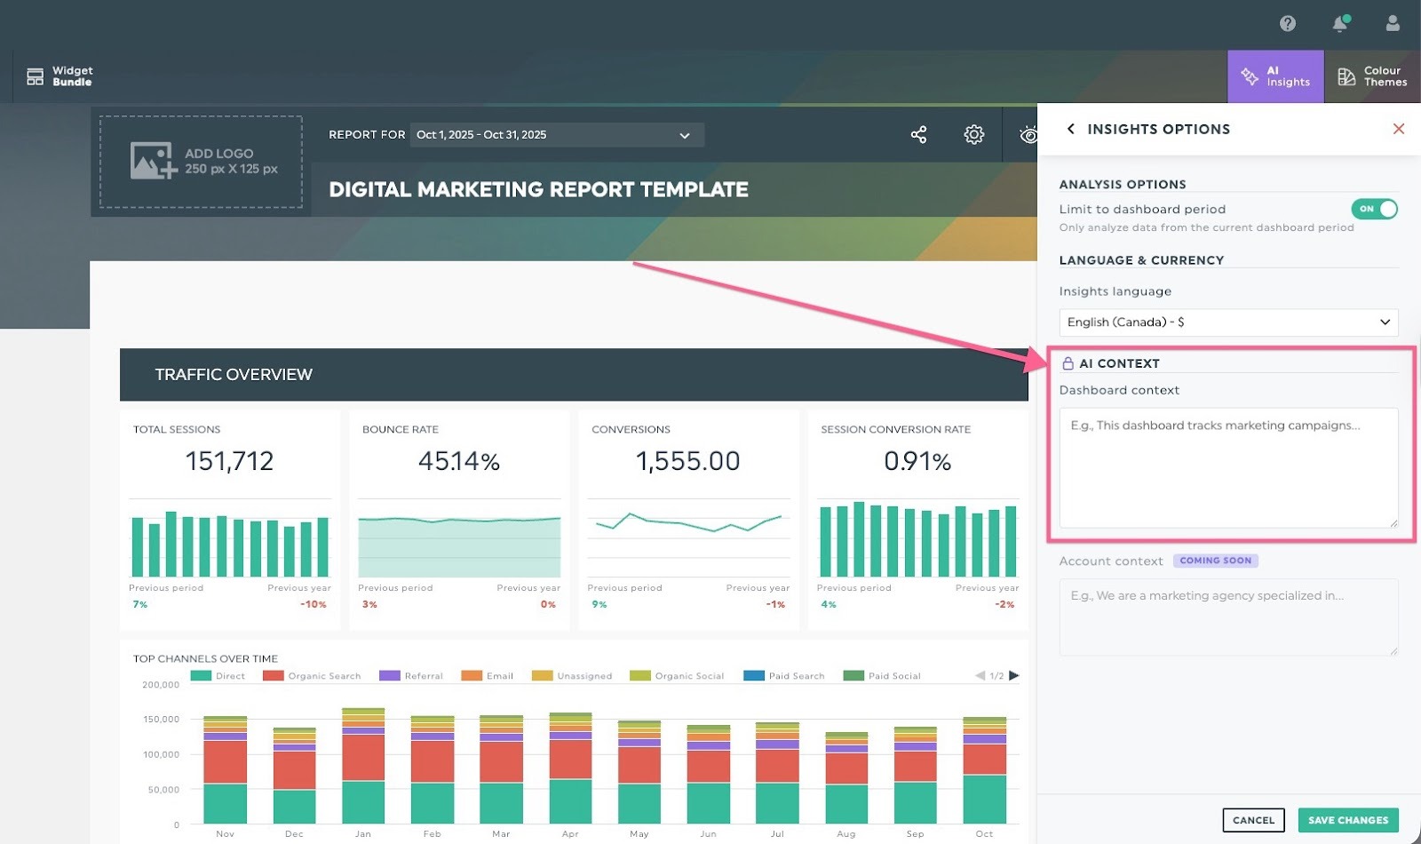The image size is (1421, 844).
Task: Switch to the Colour Themes tab
Action: point(1372,76)
